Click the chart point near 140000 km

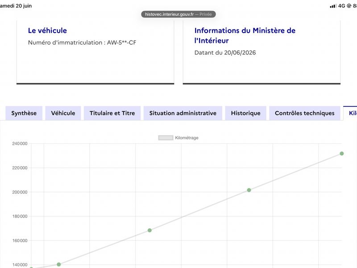point(59,264)
